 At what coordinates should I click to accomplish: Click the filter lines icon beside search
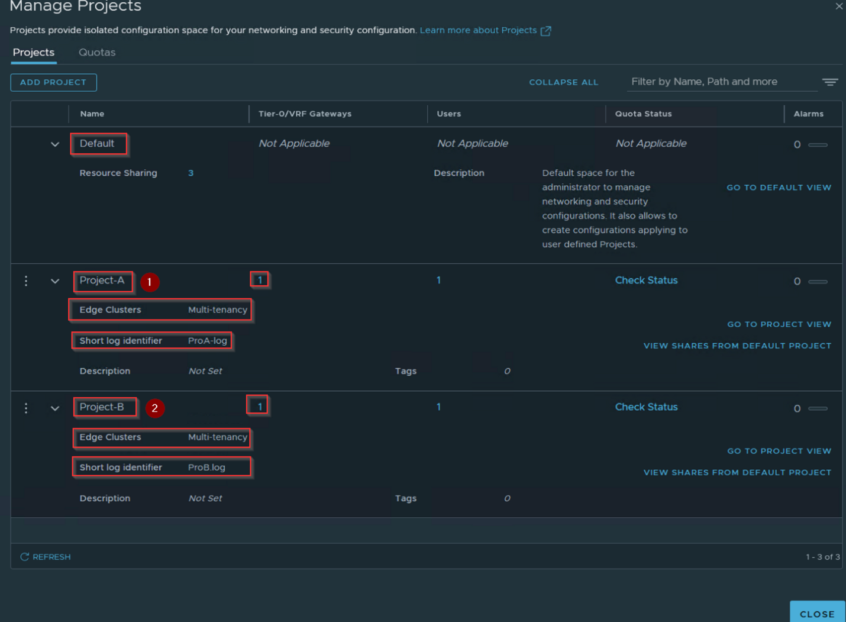pos(830,82)
